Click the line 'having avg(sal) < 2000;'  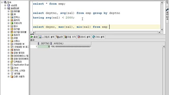click(x=54, y=18)
